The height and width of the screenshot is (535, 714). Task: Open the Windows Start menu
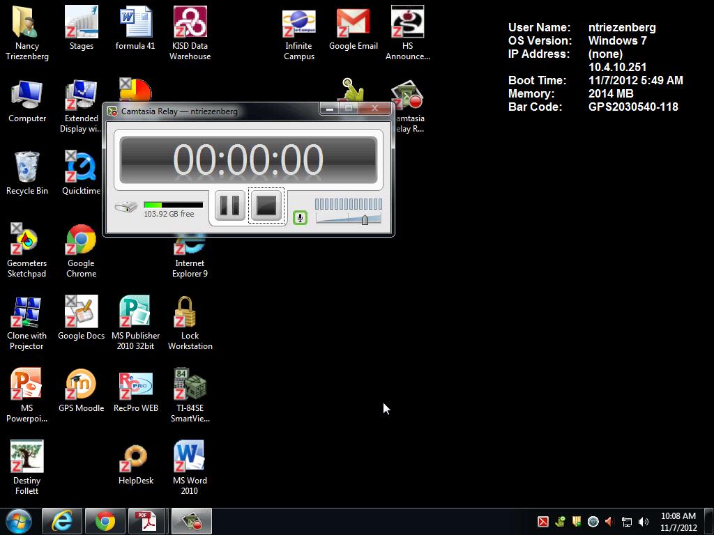pos(19,521)
